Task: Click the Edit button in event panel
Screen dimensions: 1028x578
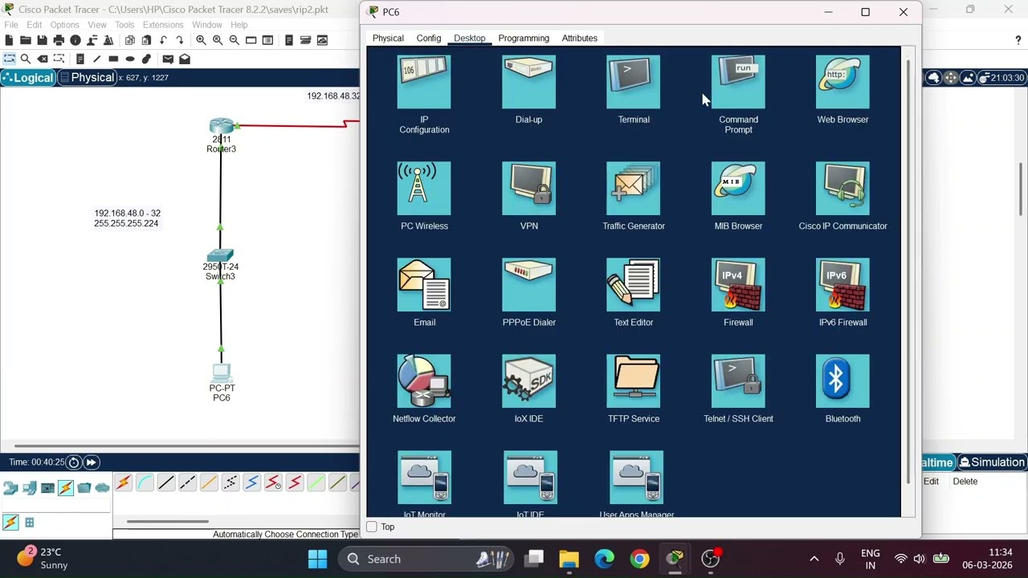Action: (931, 482)
